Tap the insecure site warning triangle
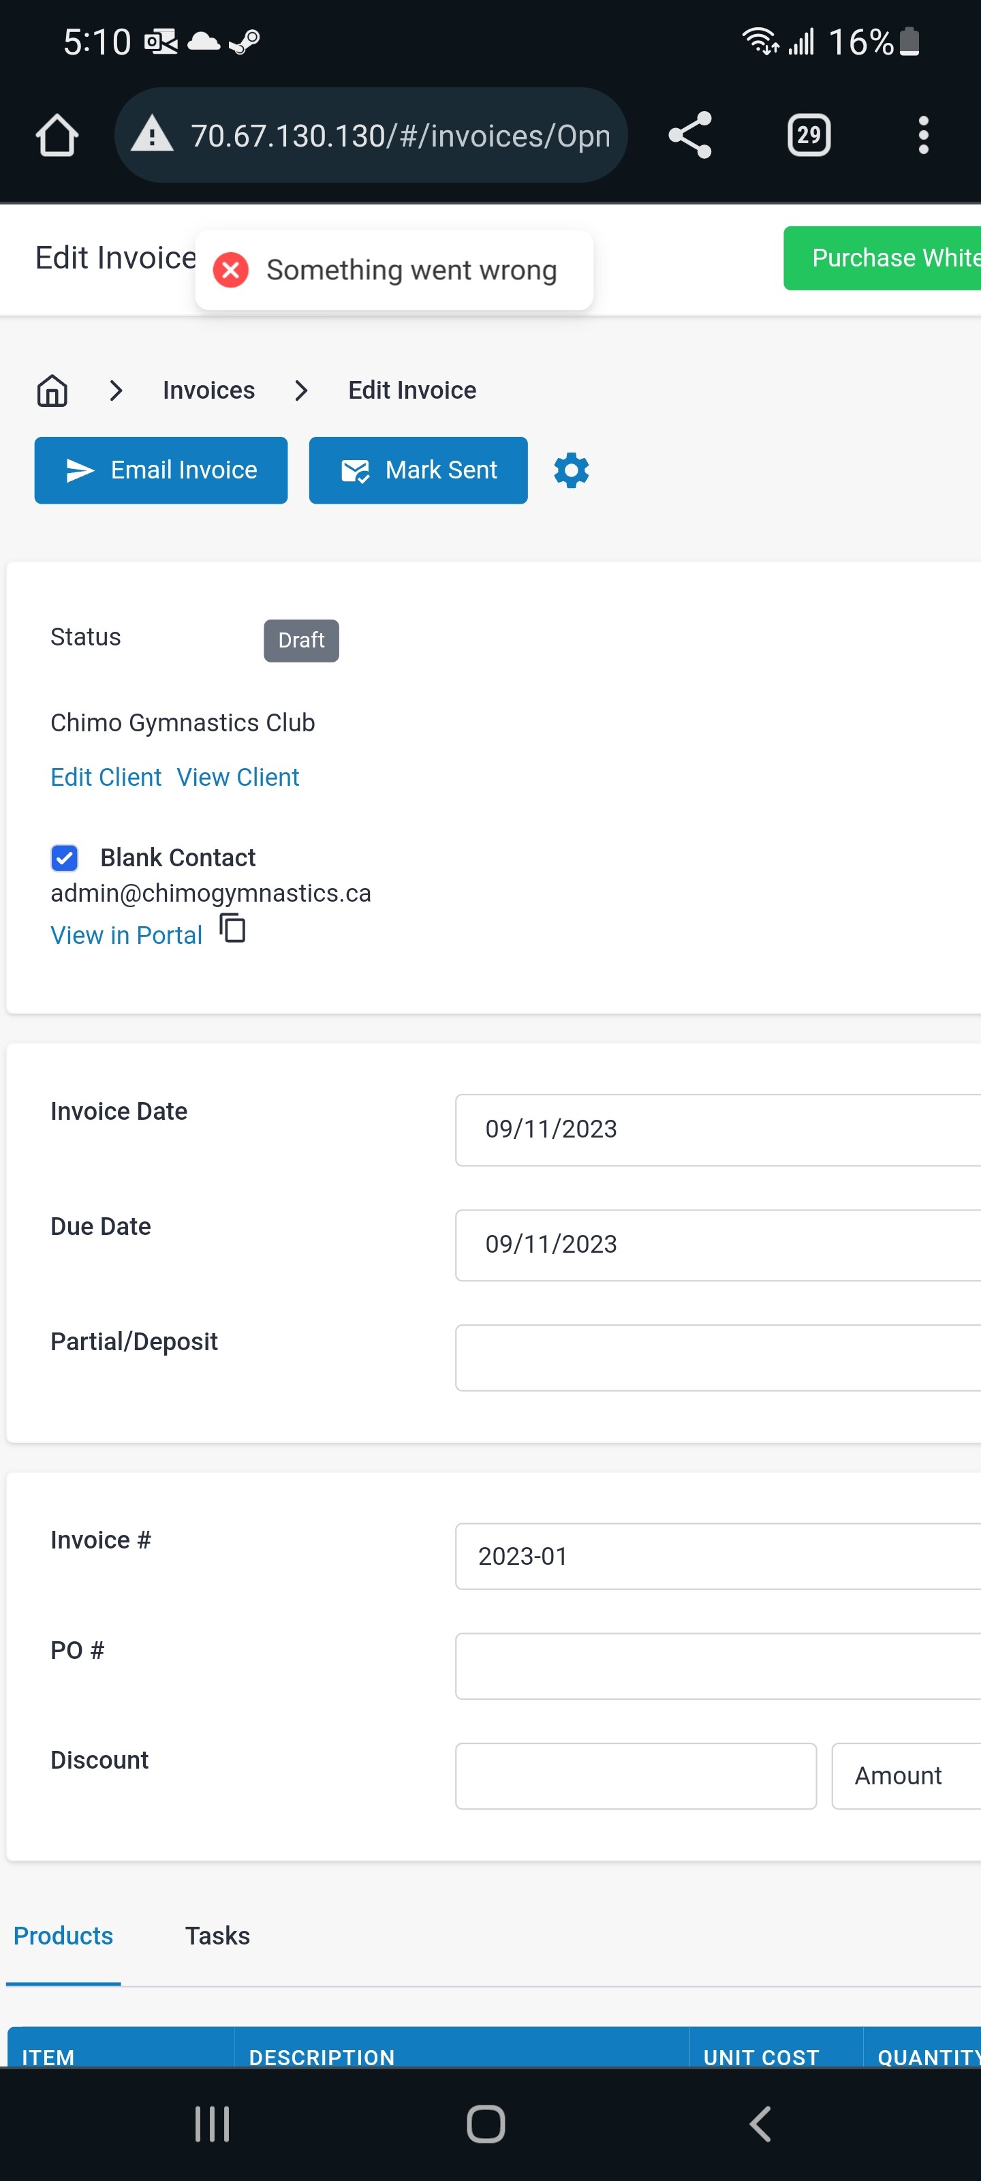The width and height of the screenshot is (981, 2181). (153, 135)
